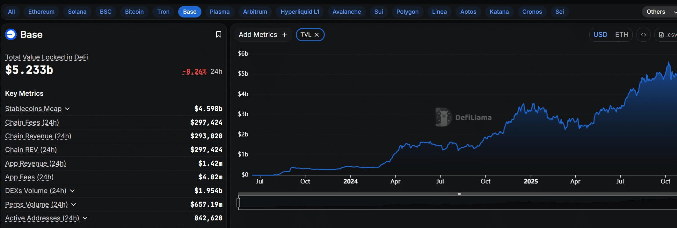
Task: Expand the Active Addresses (24h) row
Action: coord(85,218)
